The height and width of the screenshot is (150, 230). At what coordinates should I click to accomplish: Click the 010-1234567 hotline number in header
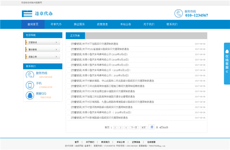[x=197, y=15]
